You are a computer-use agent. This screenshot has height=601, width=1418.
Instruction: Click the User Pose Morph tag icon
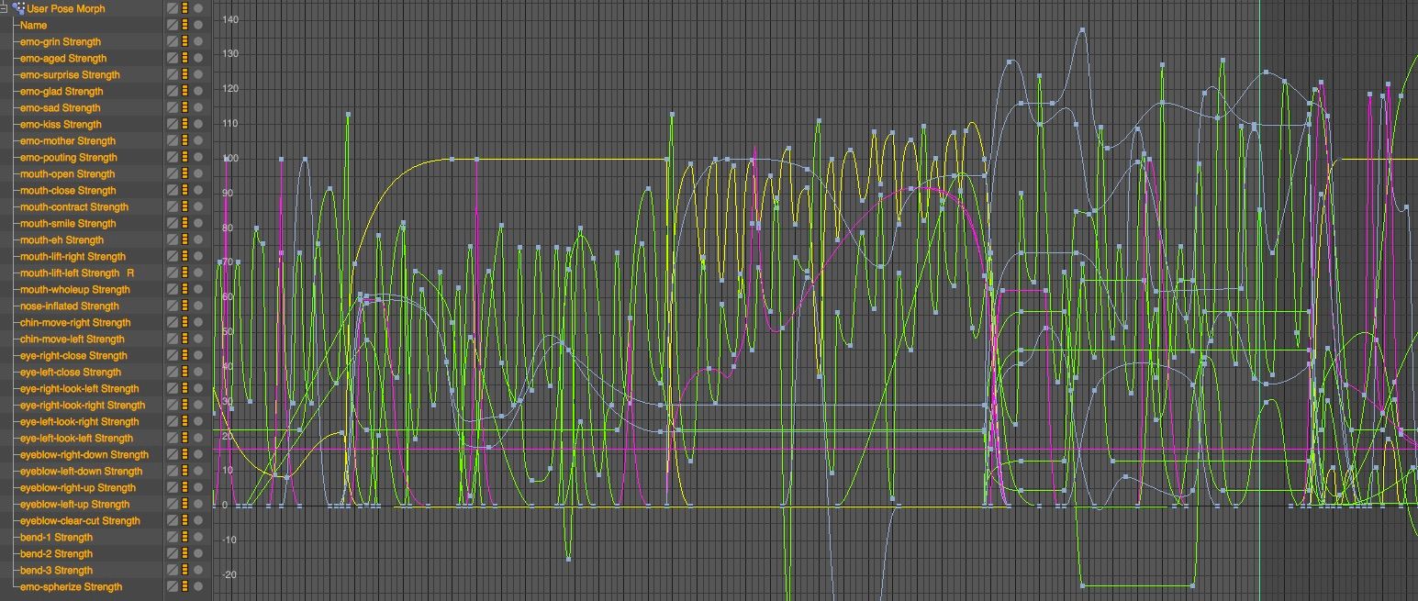tap(18, 8)
